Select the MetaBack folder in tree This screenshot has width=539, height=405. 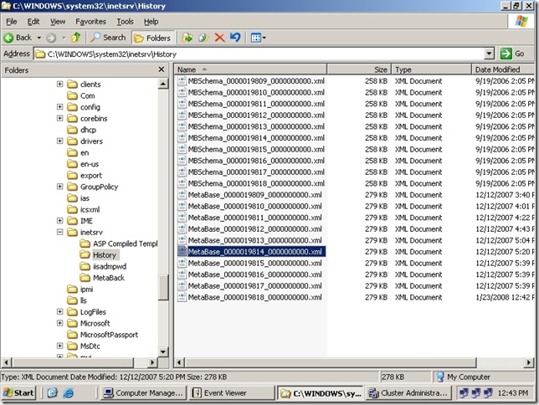coord(109,278)
